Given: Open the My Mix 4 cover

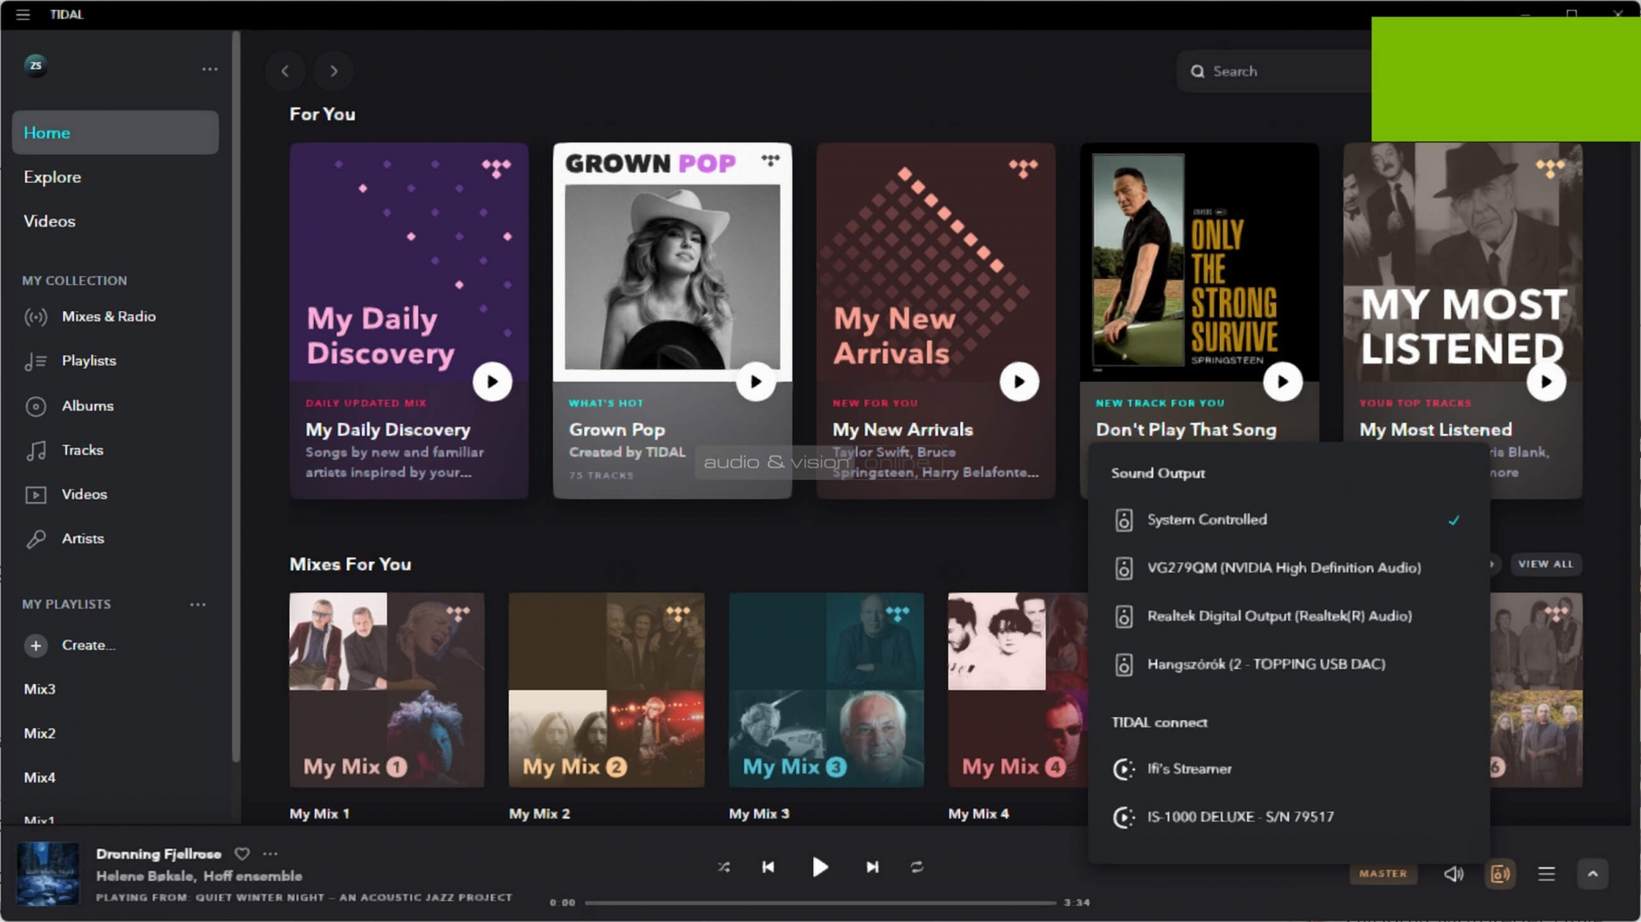Looking at the screenshot, I should point(1017,690).
